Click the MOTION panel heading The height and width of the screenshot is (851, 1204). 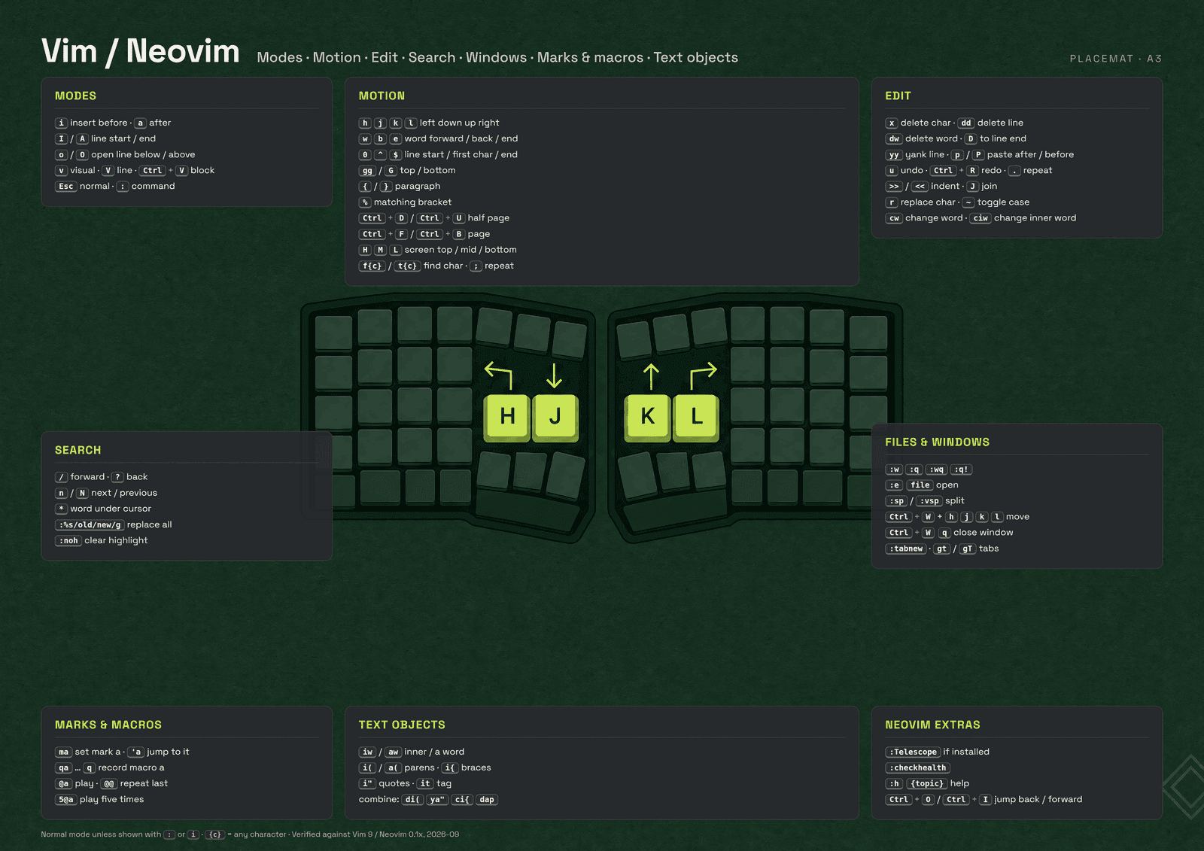382,96
